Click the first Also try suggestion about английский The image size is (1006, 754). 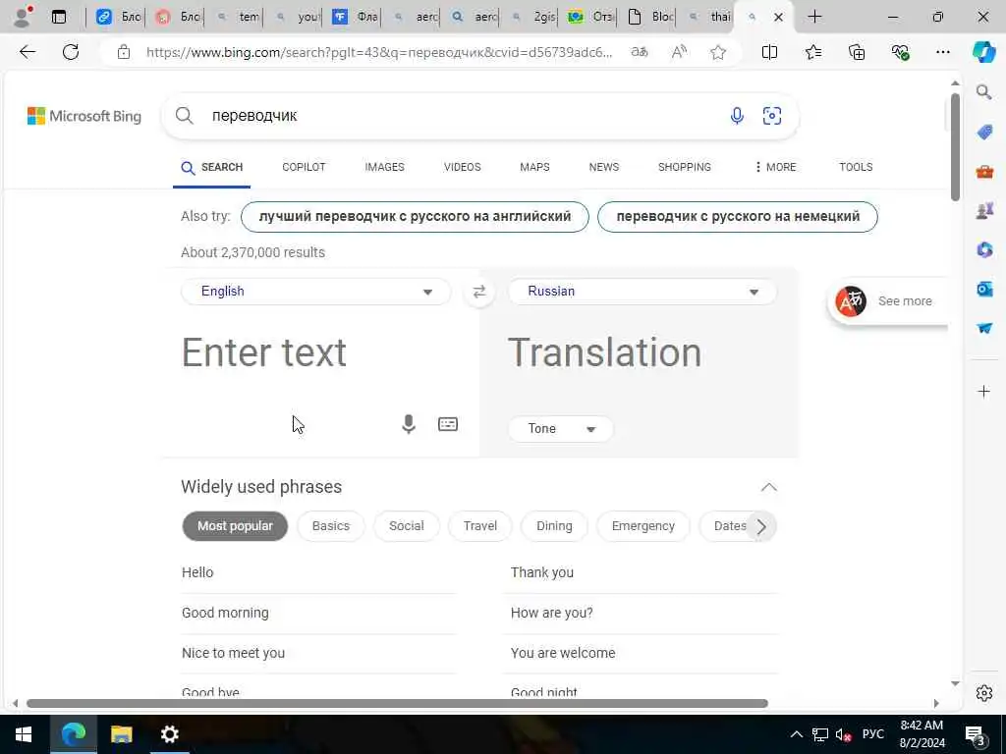tap(415, 217)
